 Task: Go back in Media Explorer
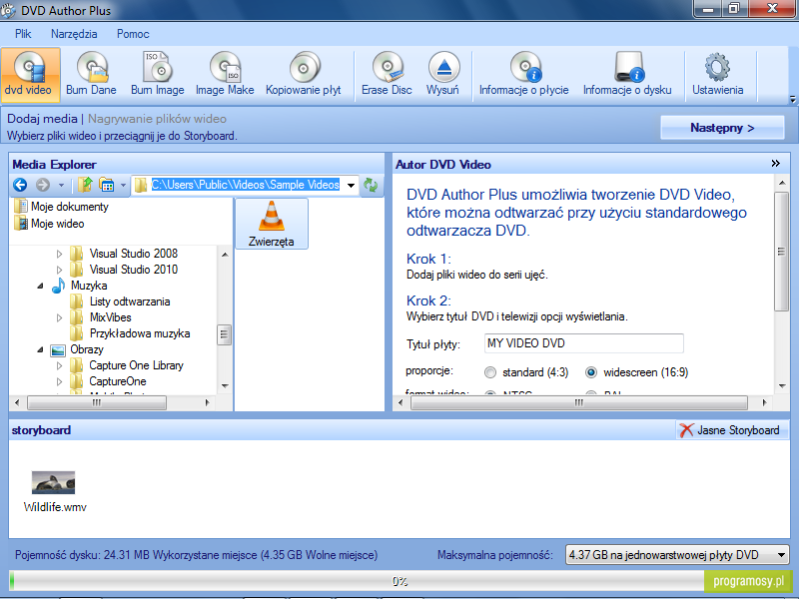point(20,185)
